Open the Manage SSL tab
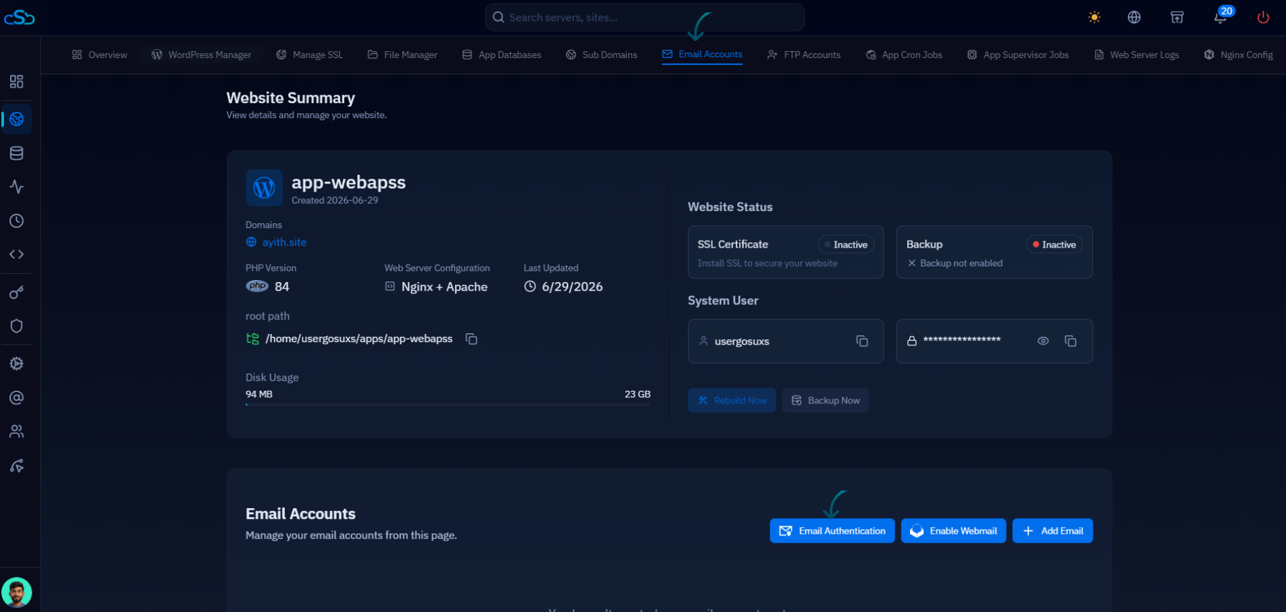This screenshot has width=1286, height=612. 309,55
